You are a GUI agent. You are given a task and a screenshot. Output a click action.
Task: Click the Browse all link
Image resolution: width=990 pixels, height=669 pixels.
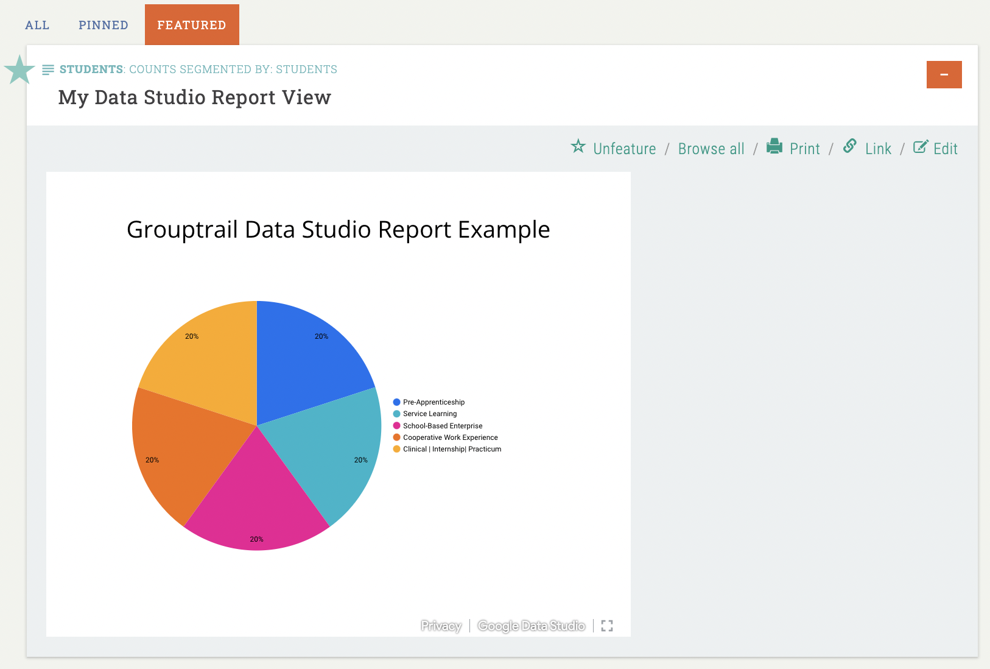point(711,149)
